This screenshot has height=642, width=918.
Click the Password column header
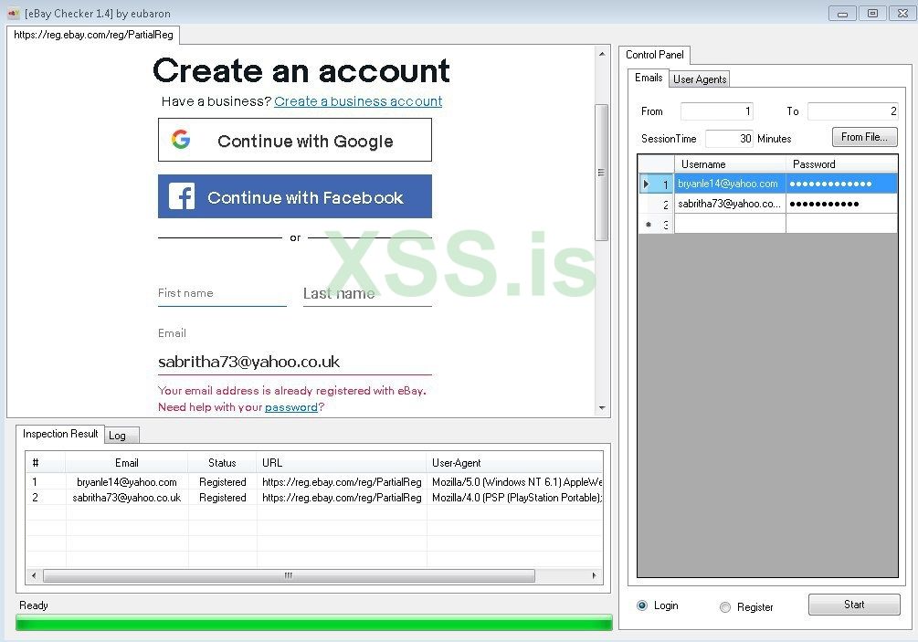(x=842, y=163)
